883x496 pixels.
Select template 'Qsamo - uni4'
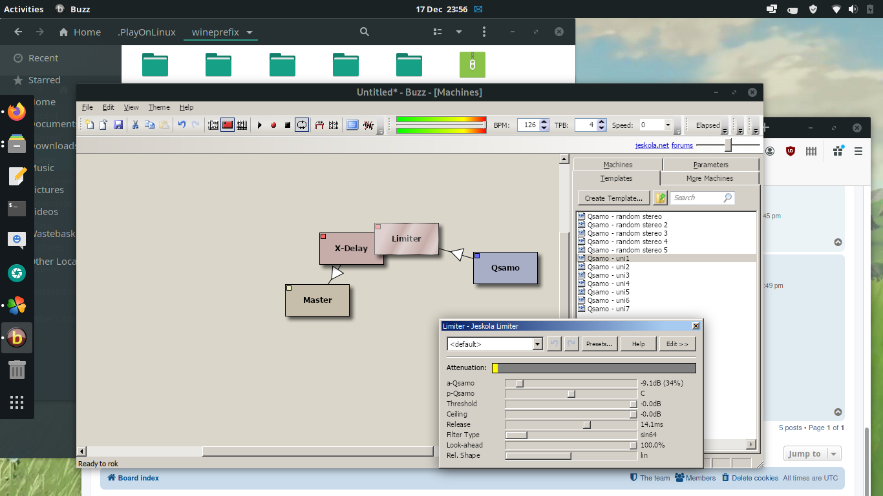coord(609,284)
